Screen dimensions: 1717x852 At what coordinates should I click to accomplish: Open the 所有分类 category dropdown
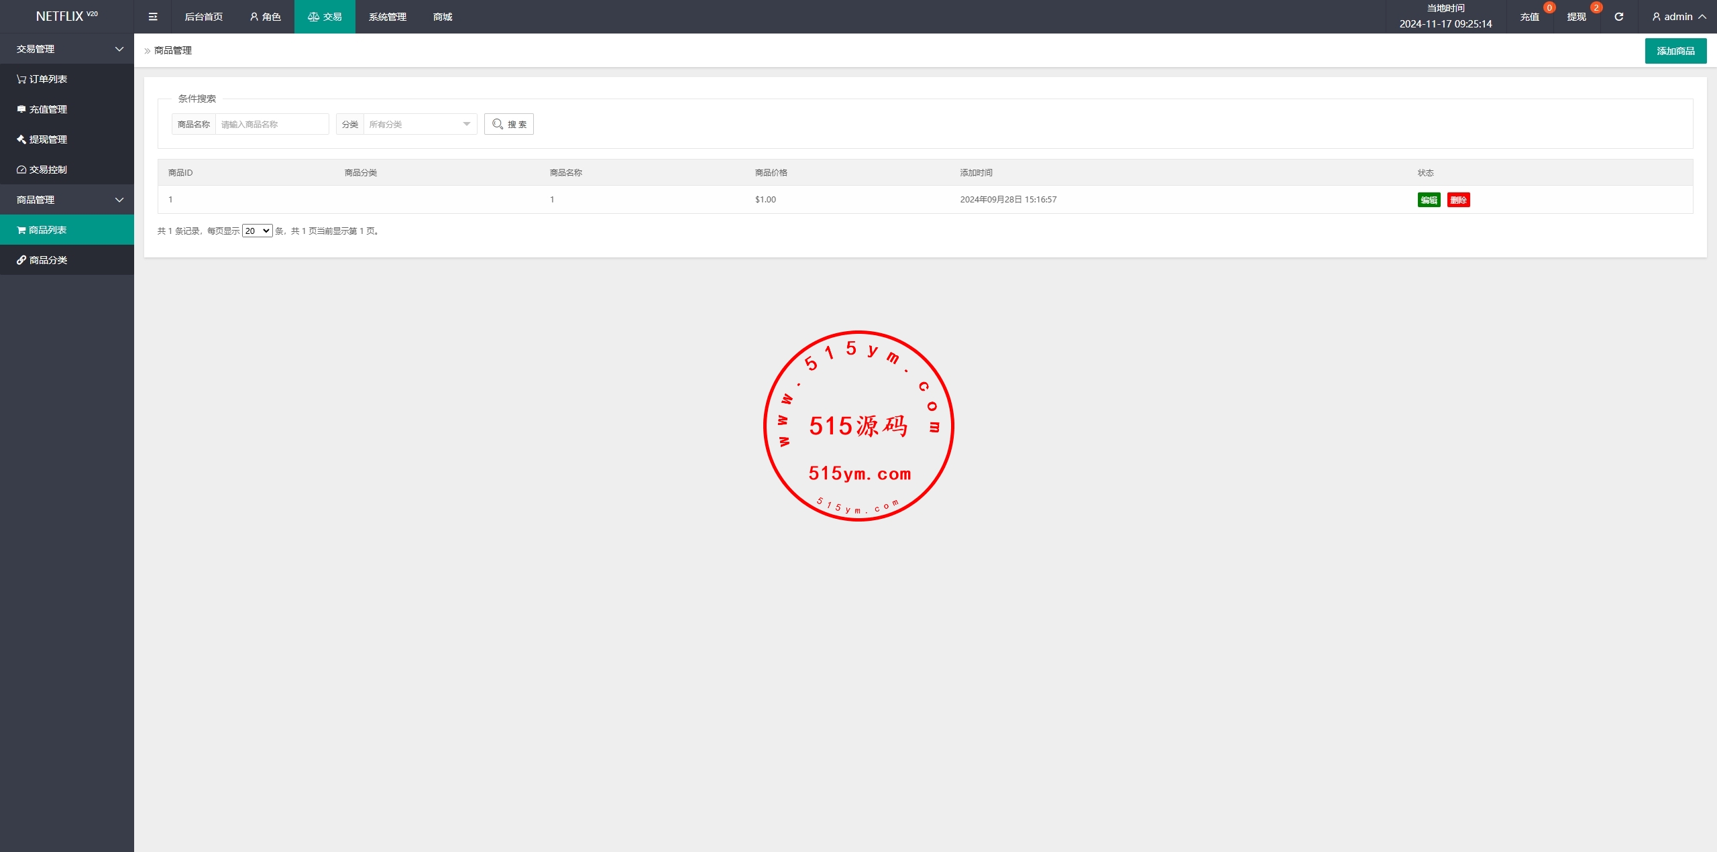click(419, 124)
